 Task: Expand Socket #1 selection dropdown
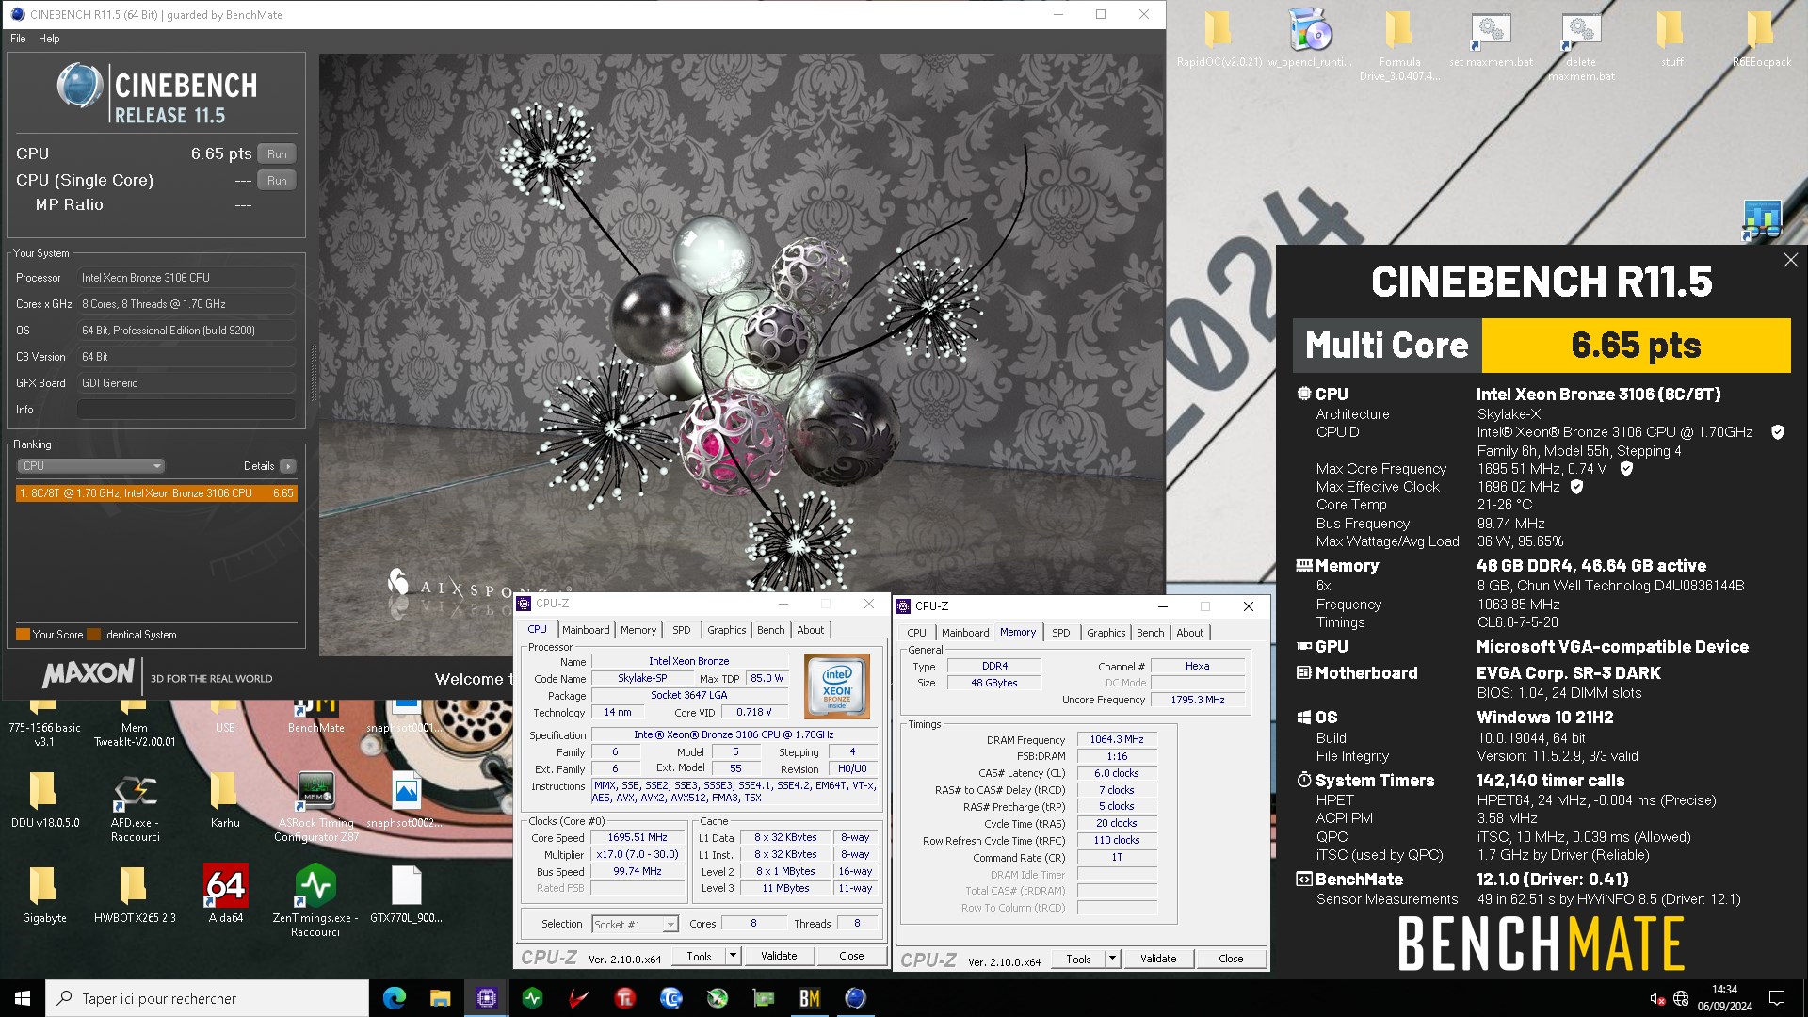coord(635,925)
